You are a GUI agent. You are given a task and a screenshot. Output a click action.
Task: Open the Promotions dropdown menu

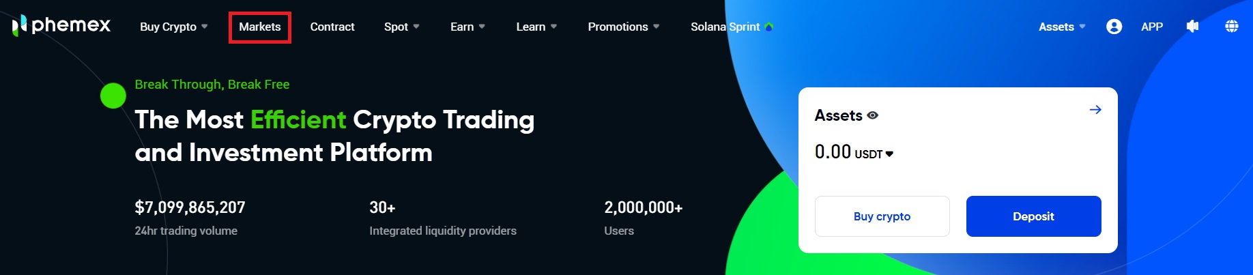click(x=623, y=27)
